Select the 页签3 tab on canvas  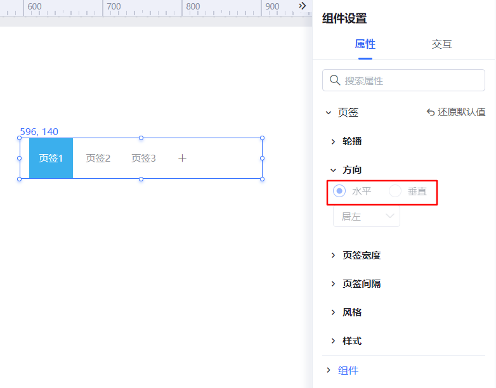coord(143,158)
